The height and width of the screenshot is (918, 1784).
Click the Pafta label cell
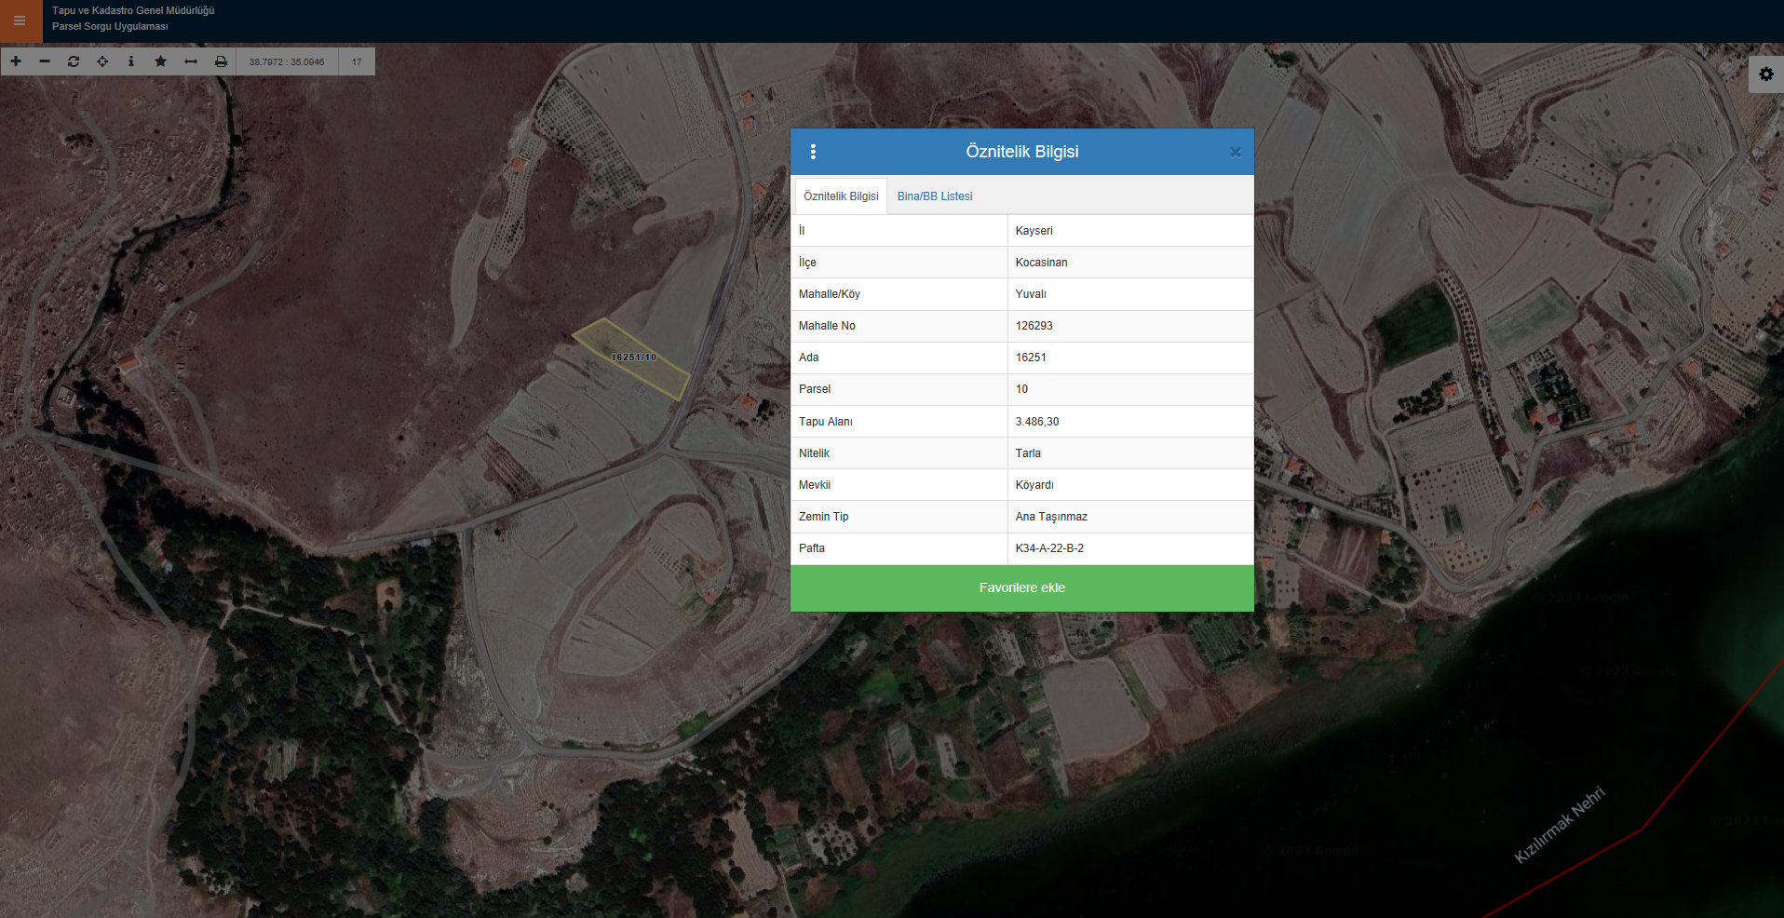[x=899, y=548]
